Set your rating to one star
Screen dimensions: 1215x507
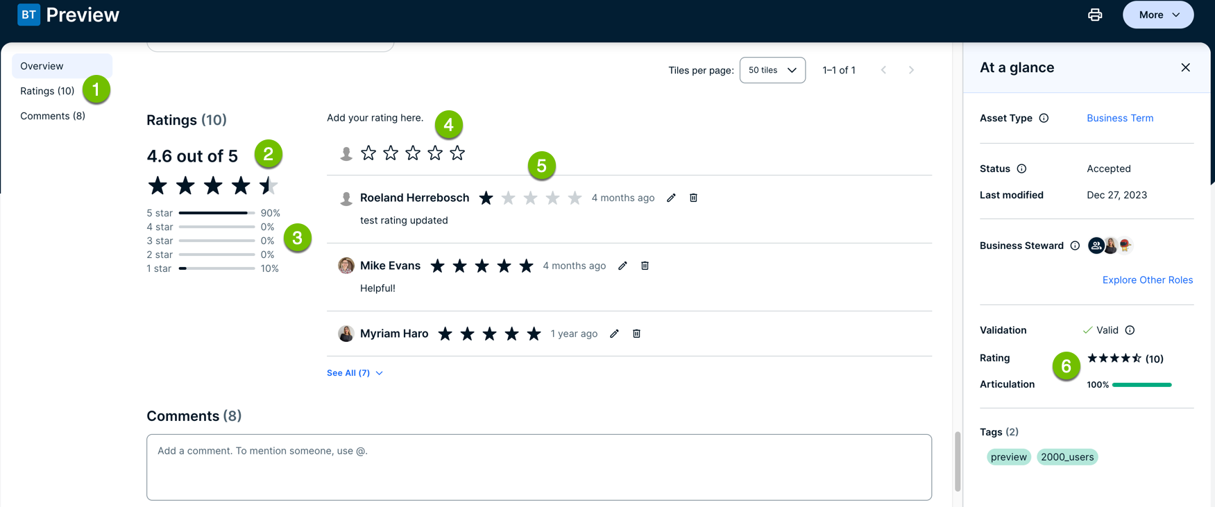[368, 153]
